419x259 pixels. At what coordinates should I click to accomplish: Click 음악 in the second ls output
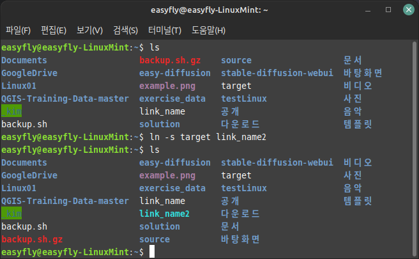pyautogui.click(x=353, y=188)
